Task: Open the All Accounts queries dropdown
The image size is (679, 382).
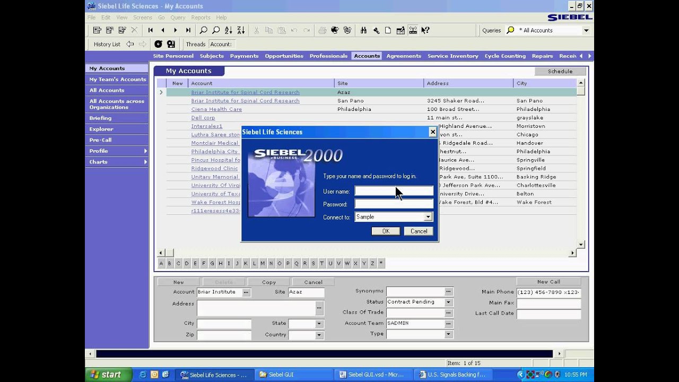Action: pos(586,30)
